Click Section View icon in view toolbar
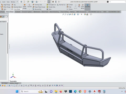 pos(70,14)
